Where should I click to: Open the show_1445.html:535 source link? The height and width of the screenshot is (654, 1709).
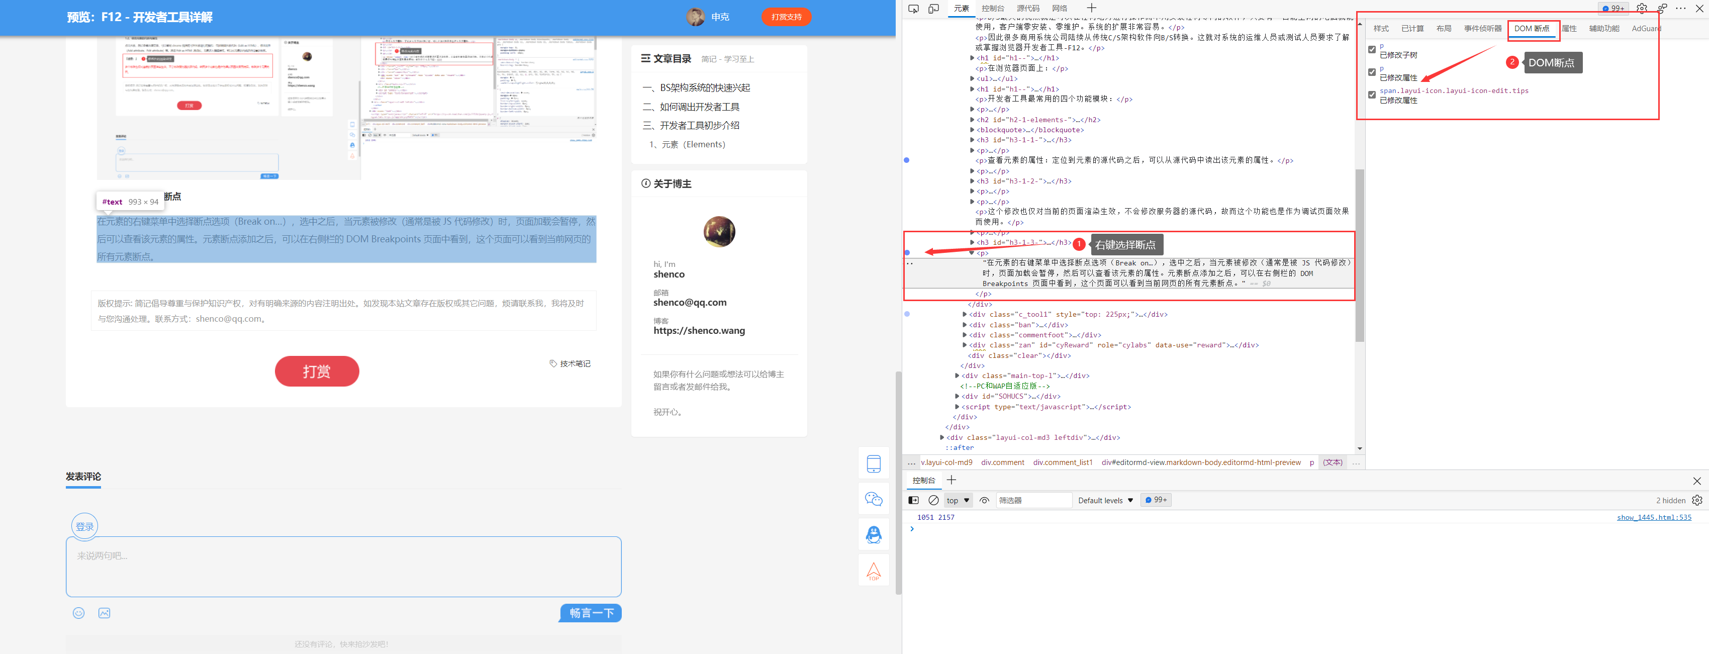[x=1654, y=517]
